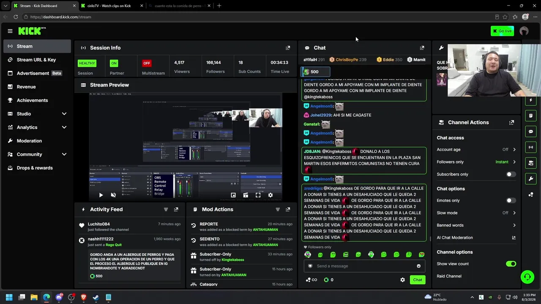Pop out the Session Info panel
This screenshot has width=541, height=304.
pyautogui.click(x=288, y=48)
